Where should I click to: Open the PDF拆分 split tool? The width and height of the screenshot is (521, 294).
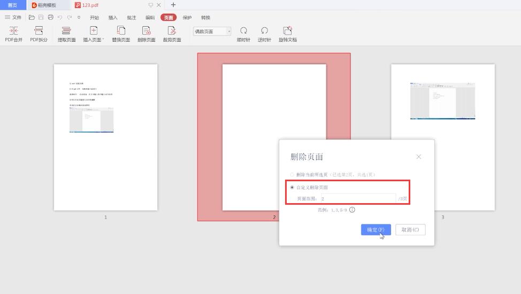coord(39,34)
